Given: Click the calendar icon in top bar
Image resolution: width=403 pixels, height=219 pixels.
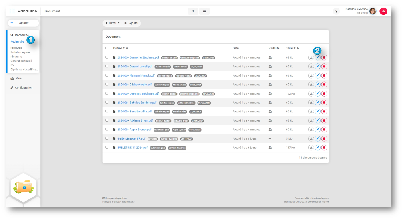Looking at the screenshot, I should tap(205, 11).
